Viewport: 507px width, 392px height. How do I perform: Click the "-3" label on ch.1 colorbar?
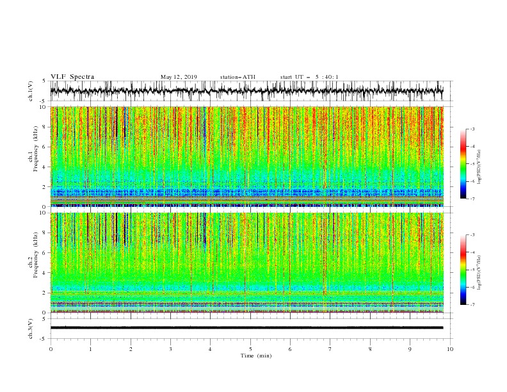472,129
